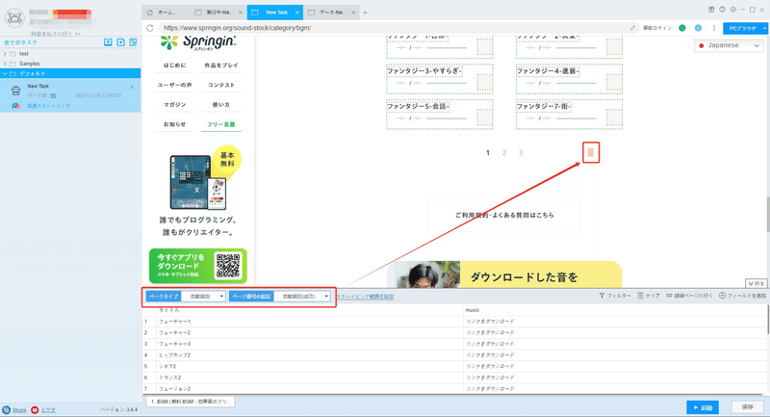Close the 実行中 tab with its x

(240, 13)
